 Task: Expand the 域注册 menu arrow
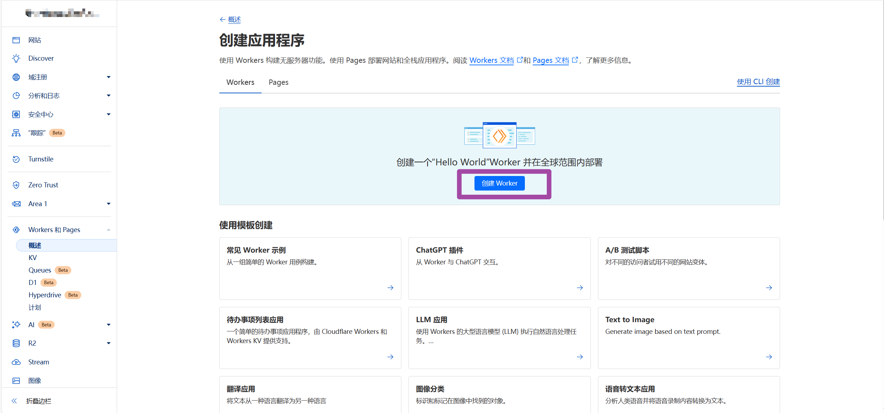point(109,77)
